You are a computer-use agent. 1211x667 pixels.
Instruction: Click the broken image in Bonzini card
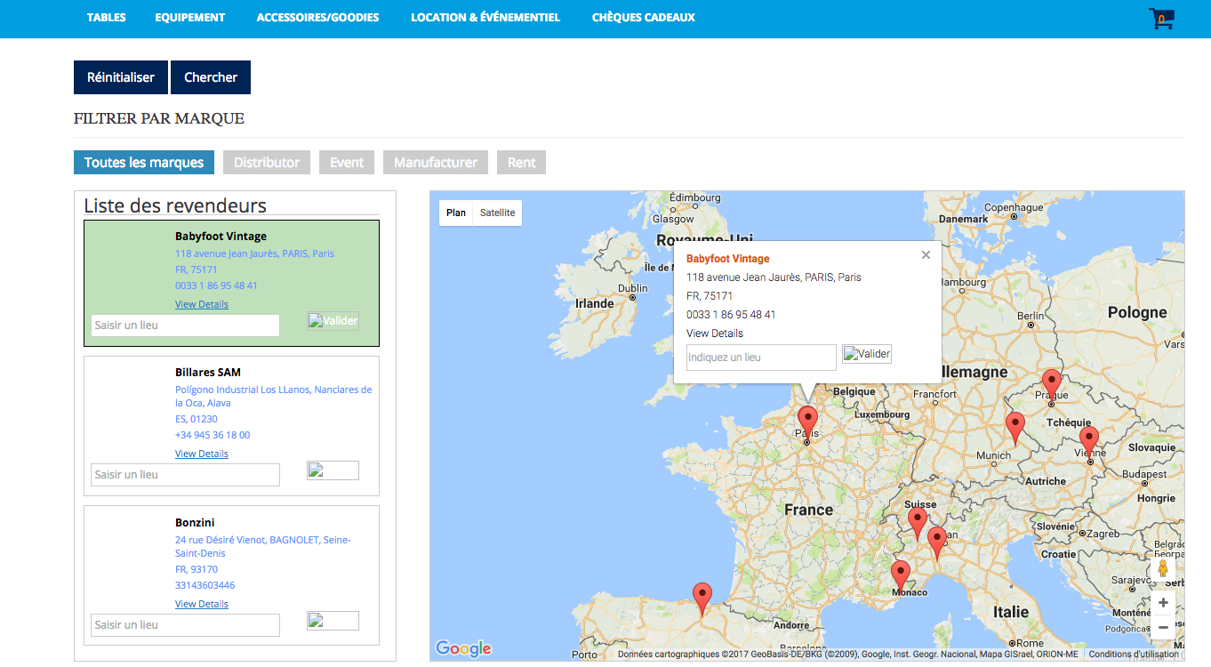333,621
